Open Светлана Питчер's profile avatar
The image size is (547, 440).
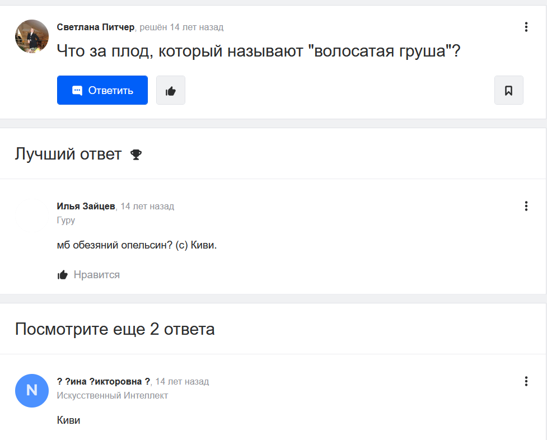coord(32,36)
